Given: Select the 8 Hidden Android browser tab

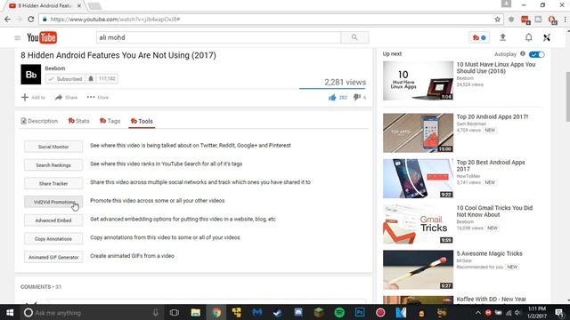Looking at the screenshot, I should point(45,6).
